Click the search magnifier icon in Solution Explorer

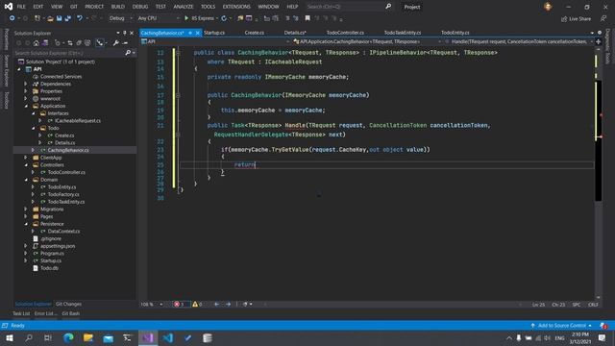128,53
